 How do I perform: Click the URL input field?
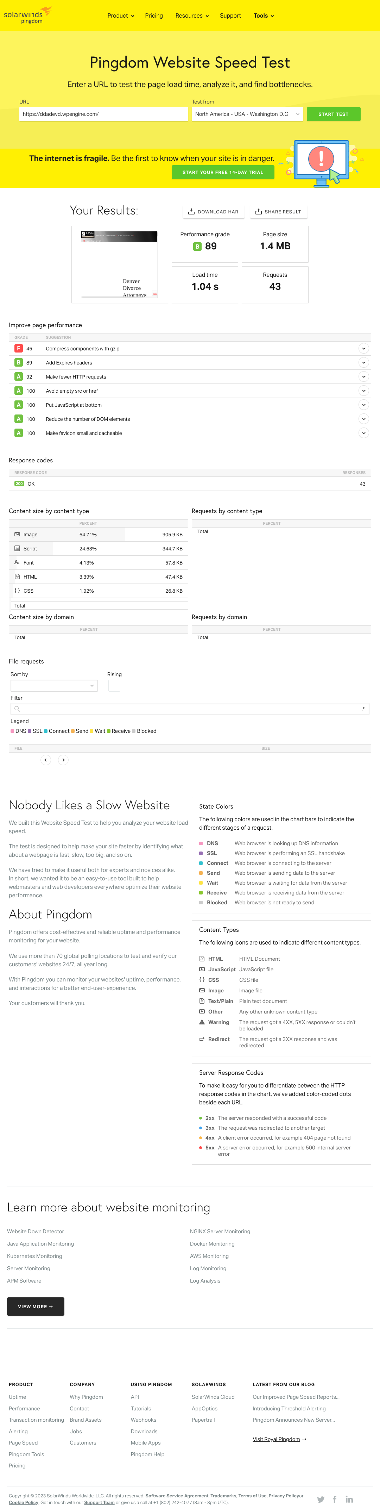tap(104, 114)
